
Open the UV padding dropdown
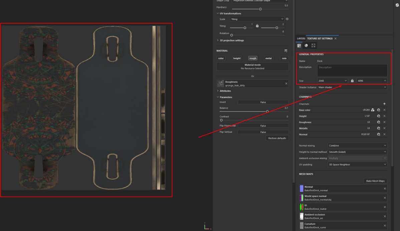[x=357, y=164]
